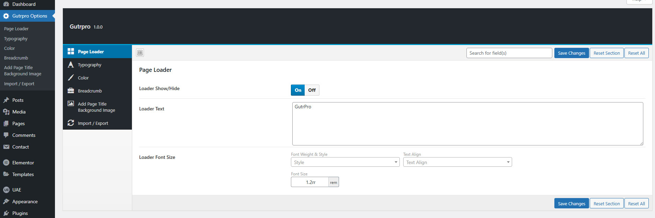
Task: Click the Breadcrumb briefcase icon
Action: [71, 91]
